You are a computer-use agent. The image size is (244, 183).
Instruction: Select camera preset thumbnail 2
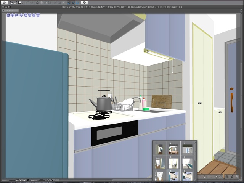click(173, 148)
